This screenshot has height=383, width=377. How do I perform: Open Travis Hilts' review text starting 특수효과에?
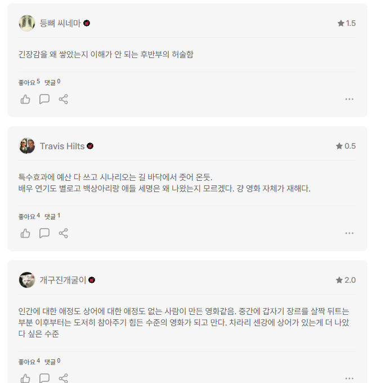[164, 182]
